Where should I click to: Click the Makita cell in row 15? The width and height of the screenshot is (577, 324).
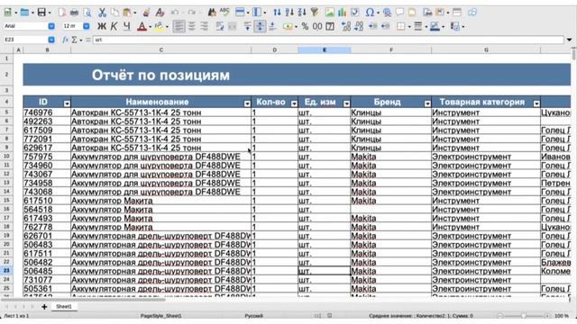pyautogui.click(x=390, y=201)
